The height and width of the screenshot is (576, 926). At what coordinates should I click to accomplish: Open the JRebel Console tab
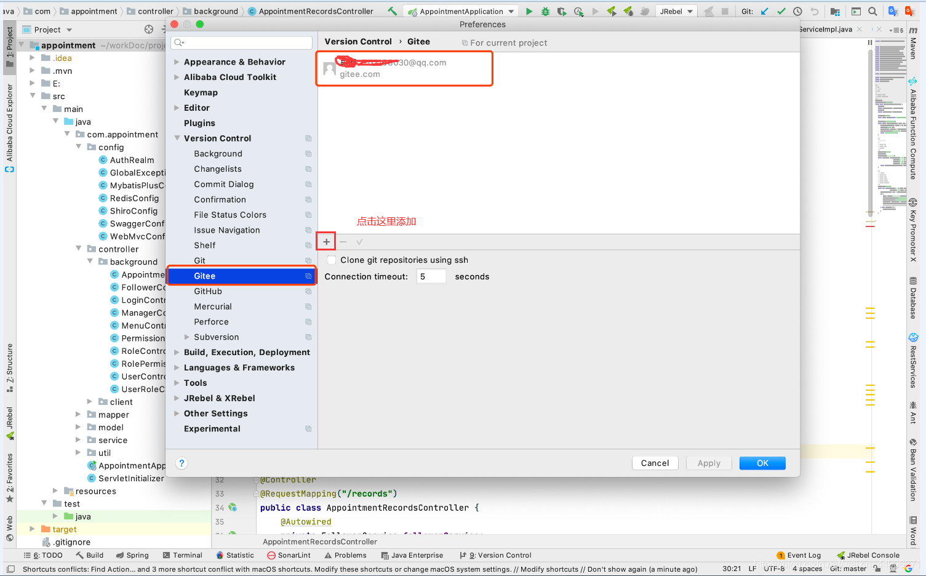point(868,555)
